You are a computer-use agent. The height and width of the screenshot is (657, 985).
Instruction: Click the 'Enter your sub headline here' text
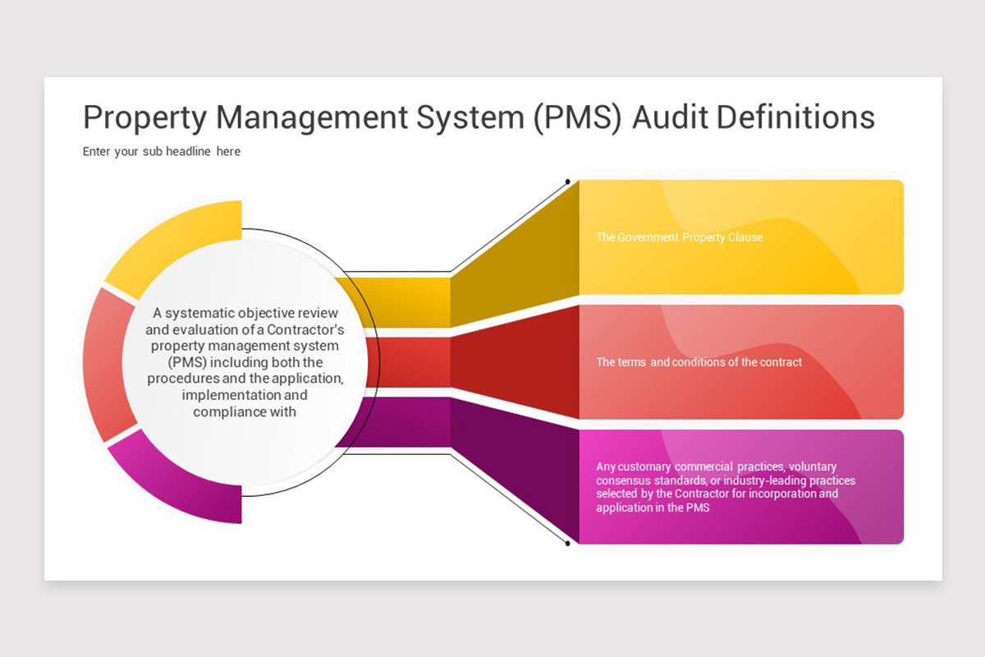[x=162, y=152]
